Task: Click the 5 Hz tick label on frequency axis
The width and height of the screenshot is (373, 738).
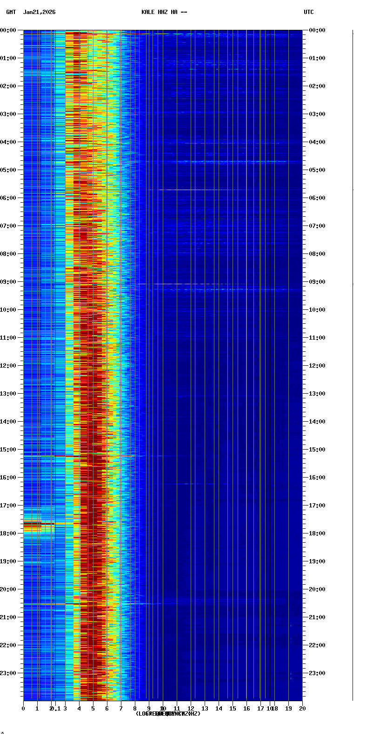Action: click(93, 709)
